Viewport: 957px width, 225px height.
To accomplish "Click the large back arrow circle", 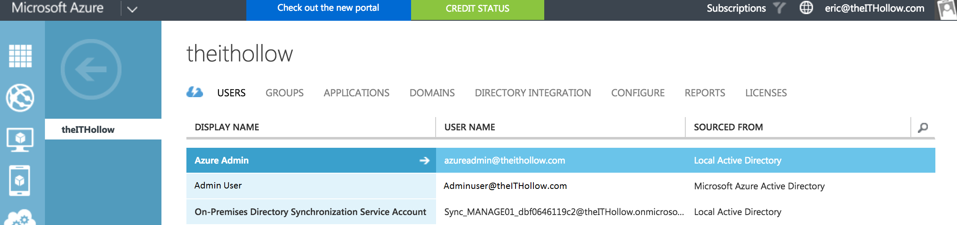I will click(91, 69).
